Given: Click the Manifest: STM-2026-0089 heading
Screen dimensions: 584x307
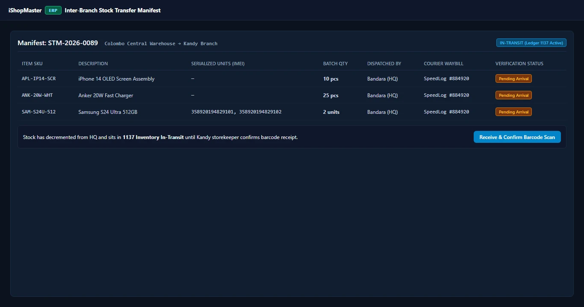Looking at the screenshot, I should [58, 43].
